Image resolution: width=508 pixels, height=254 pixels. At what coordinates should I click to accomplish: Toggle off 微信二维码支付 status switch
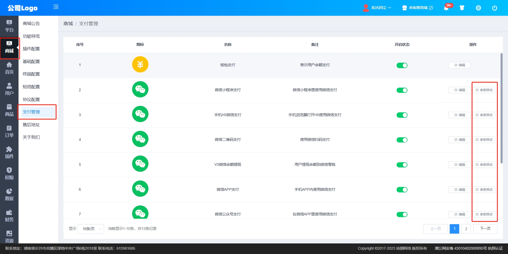click(402, 140)
